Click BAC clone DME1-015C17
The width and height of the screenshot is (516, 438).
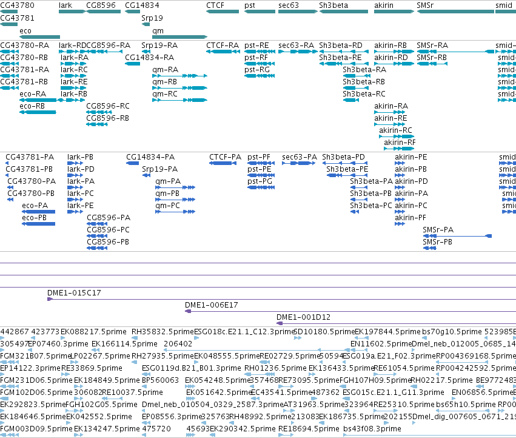click(x=74, y=293)
